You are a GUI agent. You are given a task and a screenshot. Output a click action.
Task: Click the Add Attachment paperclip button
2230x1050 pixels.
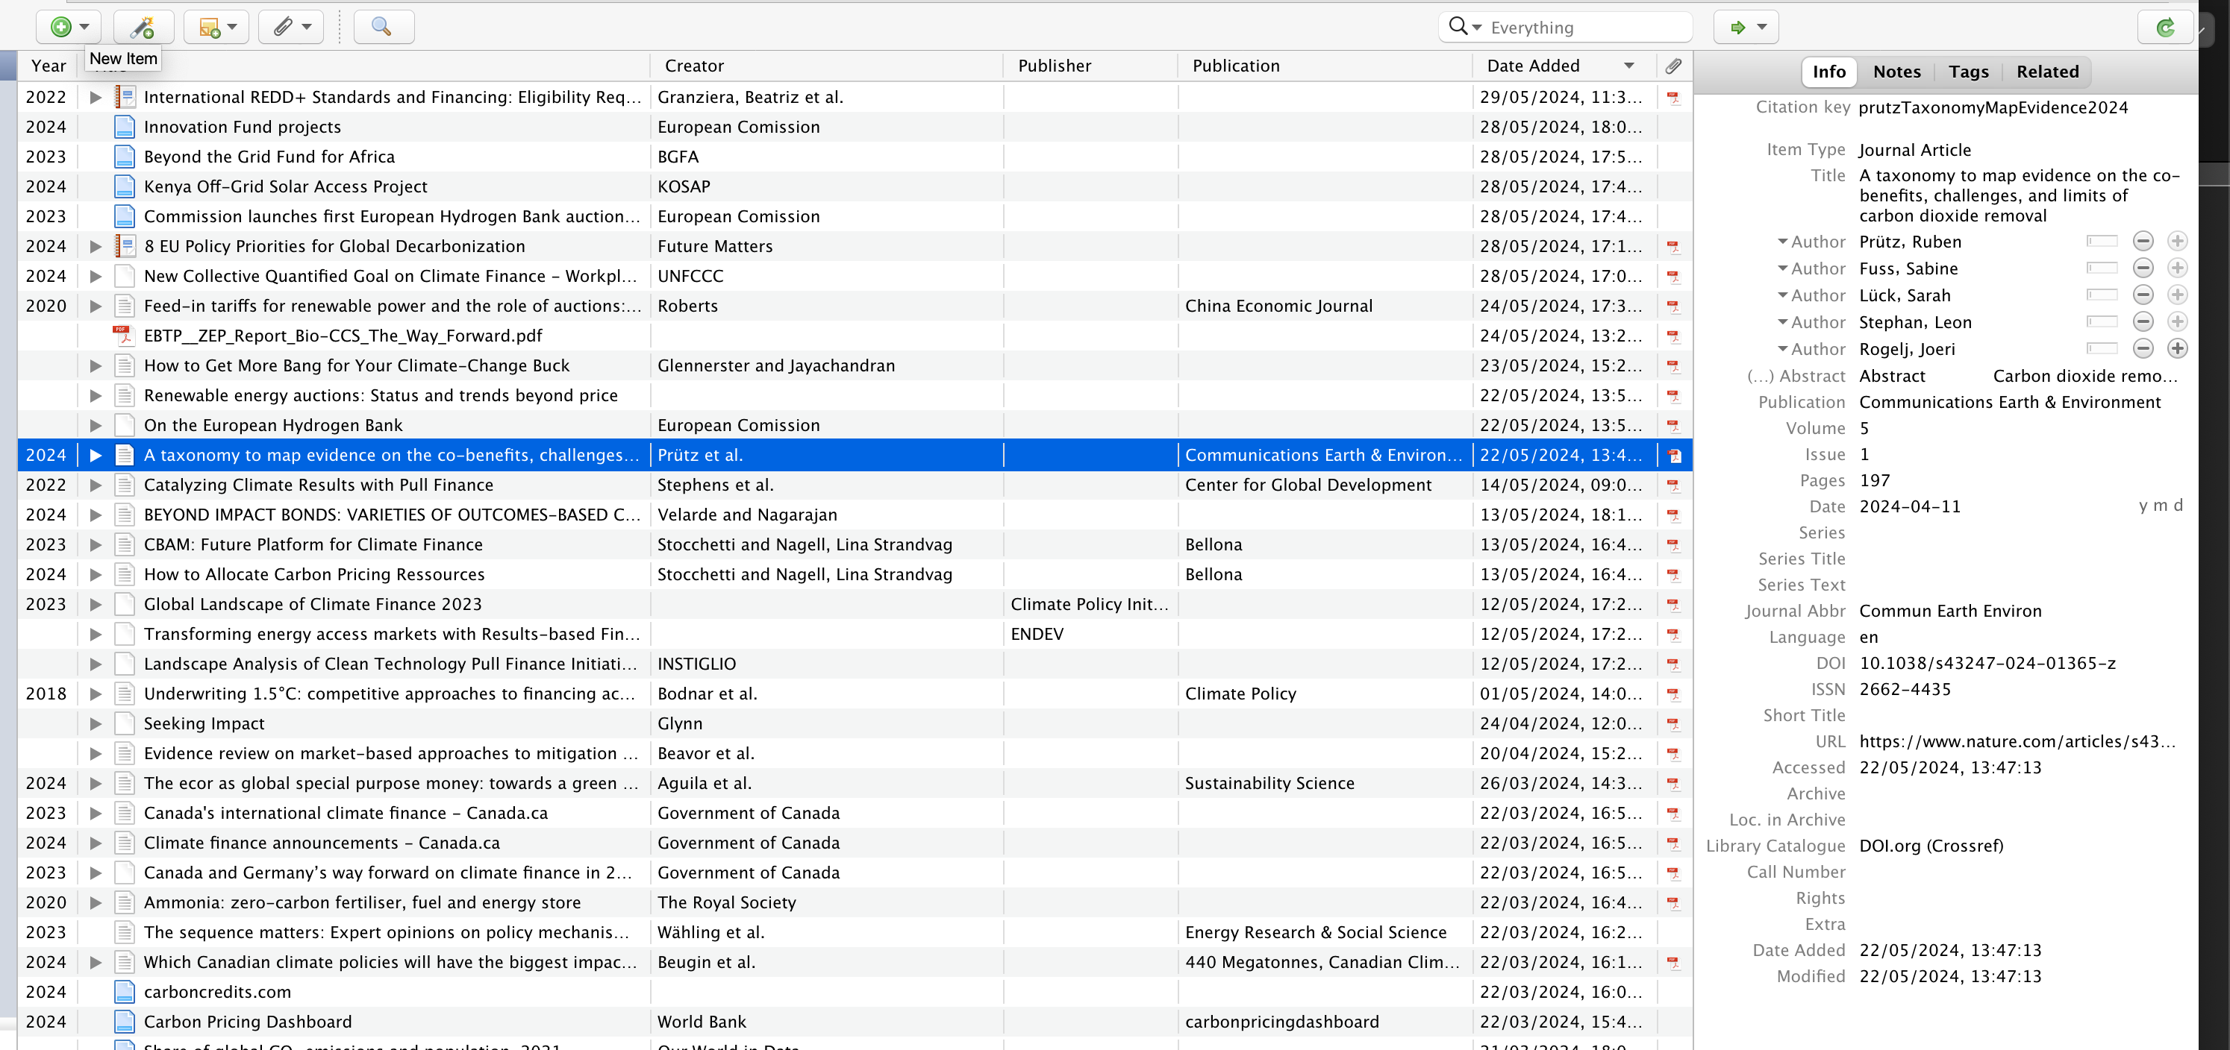click(x=291, y=27)
